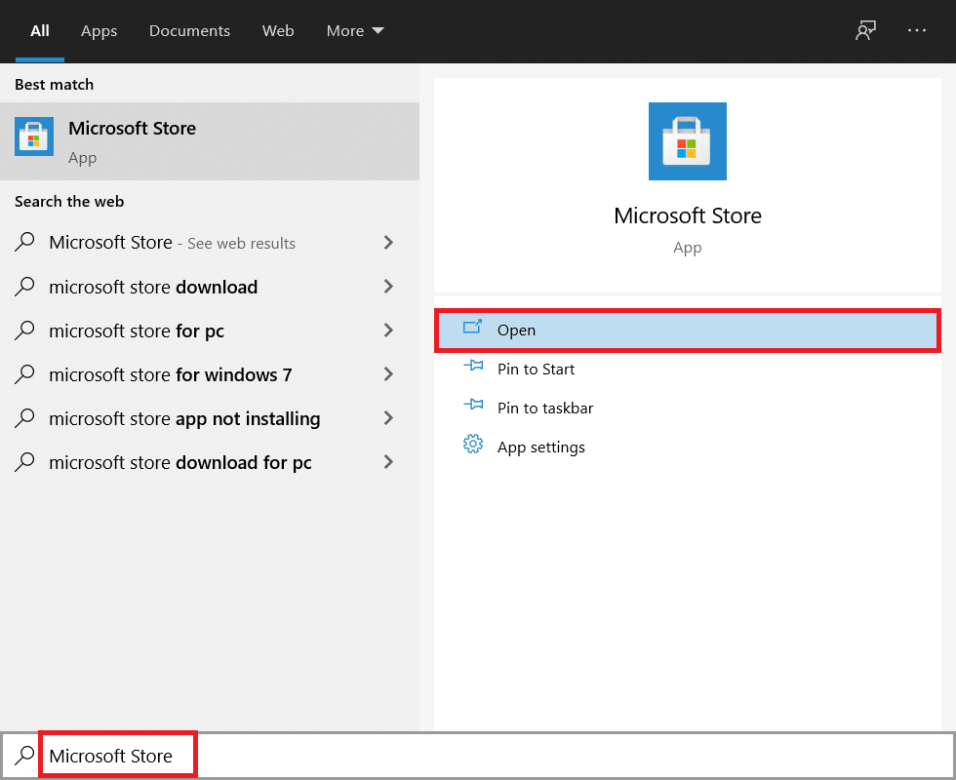Screen dimensions: 956x780
Task: Click the Microsoft Store icon in Best match
Action: 34,137
